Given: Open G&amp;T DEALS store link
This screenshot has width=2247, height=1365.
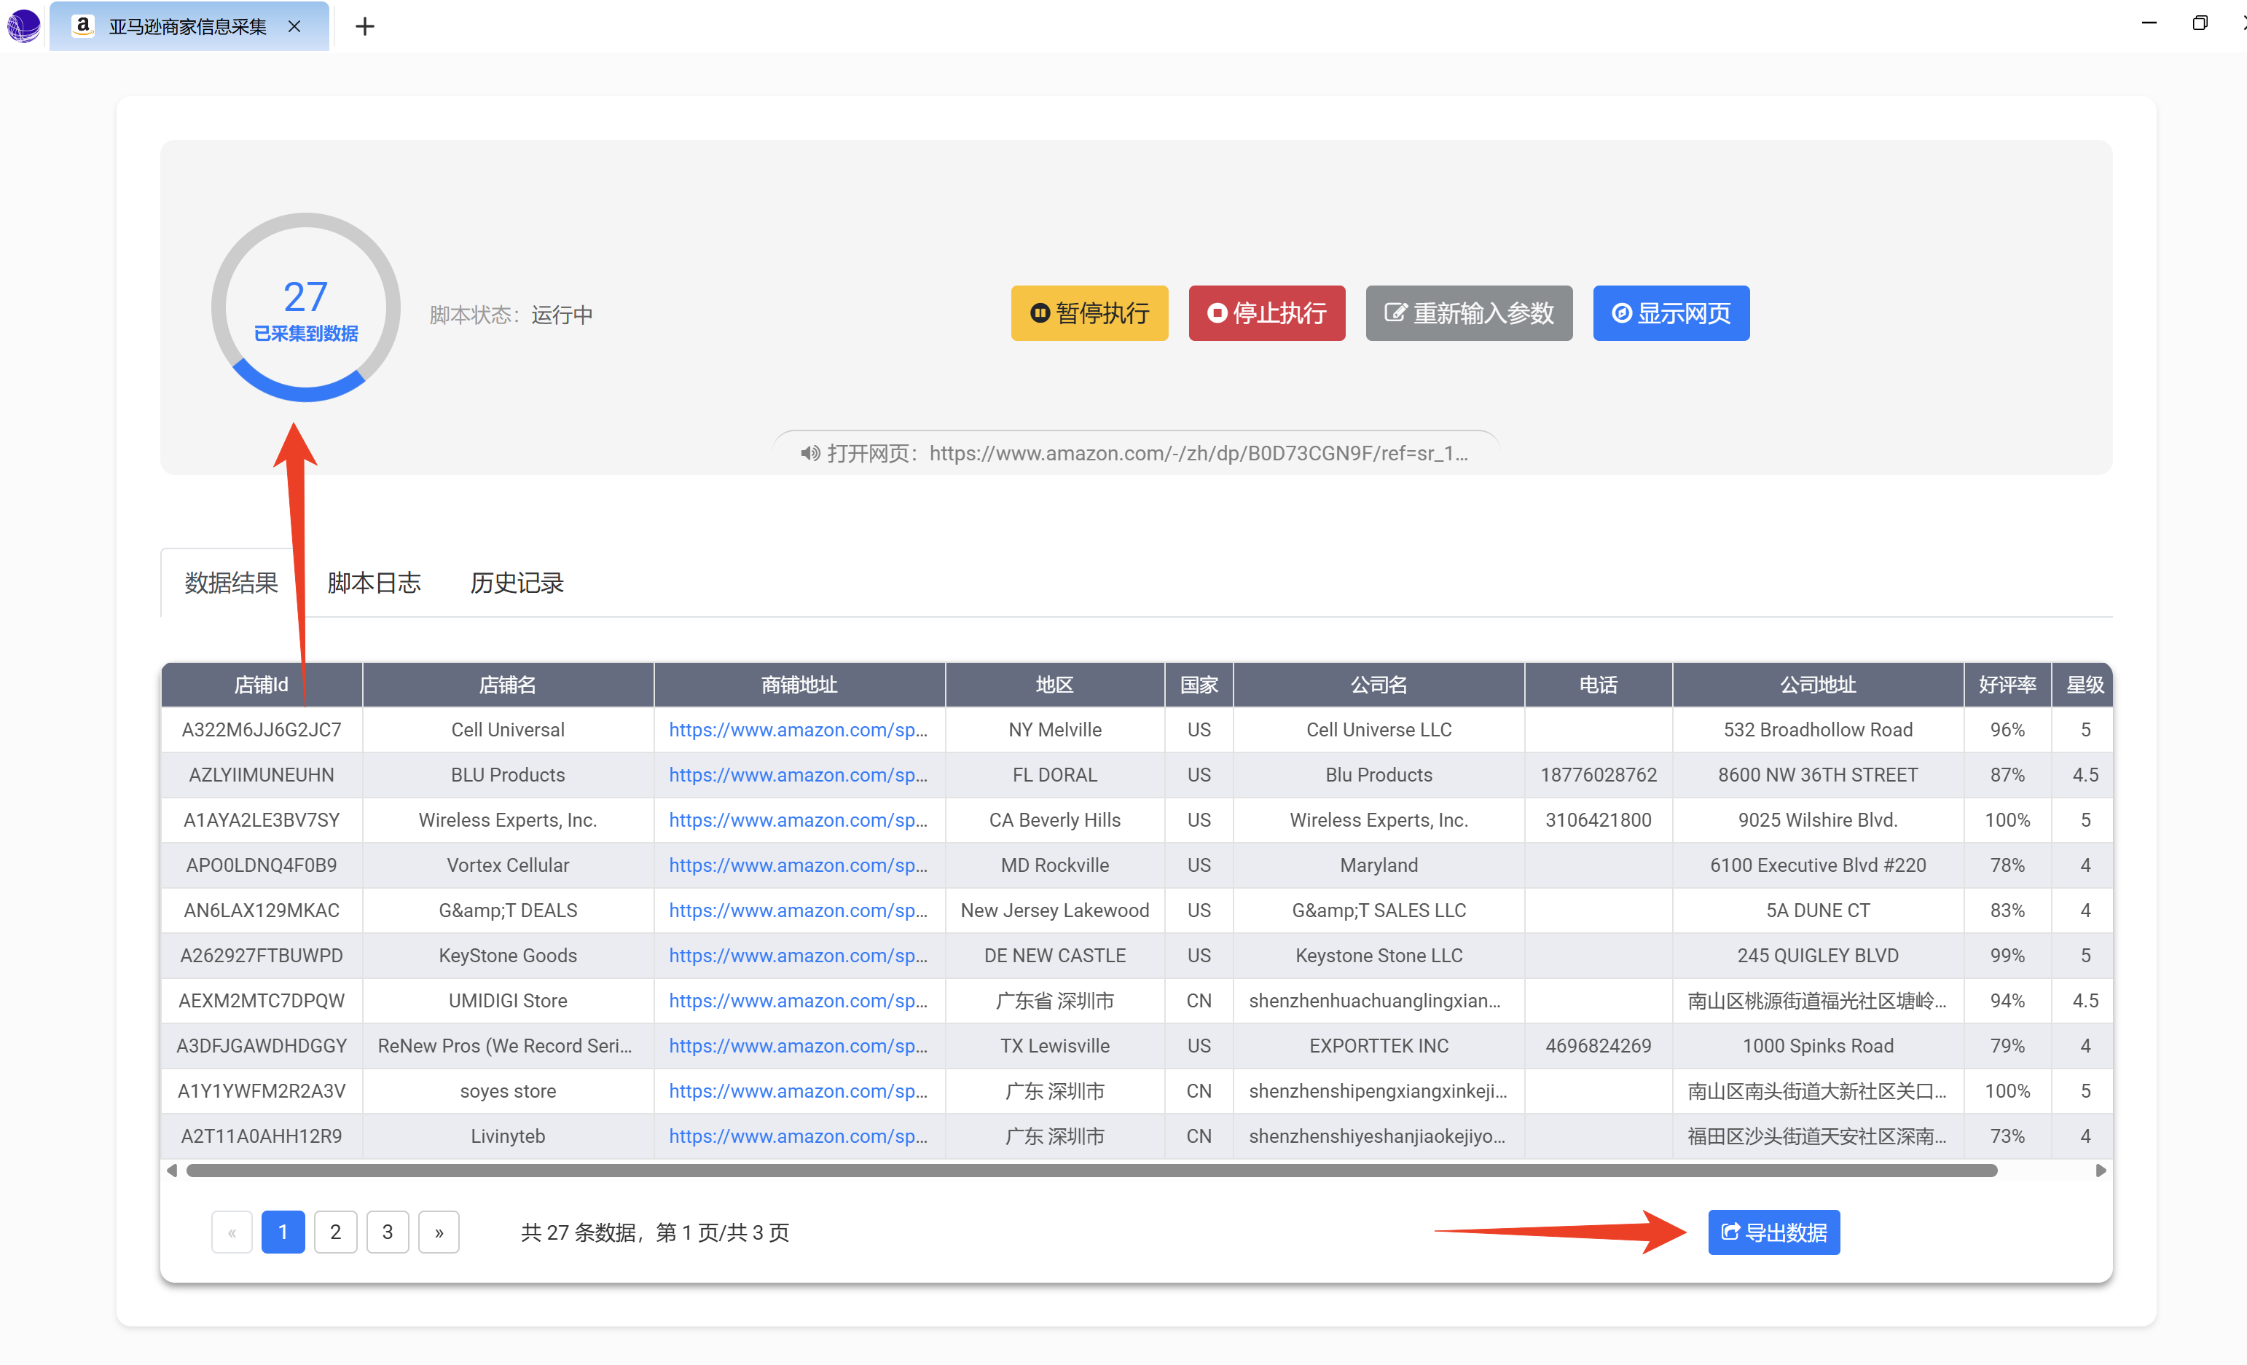Looking at the screenshot, I should tap(798, 910).
